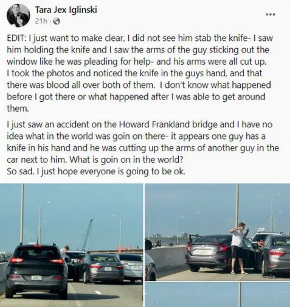Open Tara Jex Iglinski's profile picture

(x=18, y=15)
